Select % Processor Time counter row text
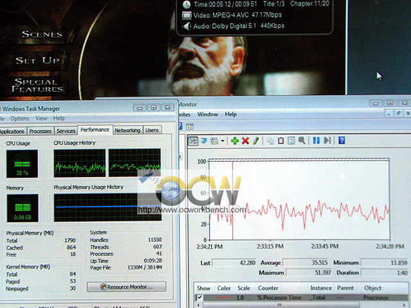This screenshot has width=411, height=308. point(279,298)
